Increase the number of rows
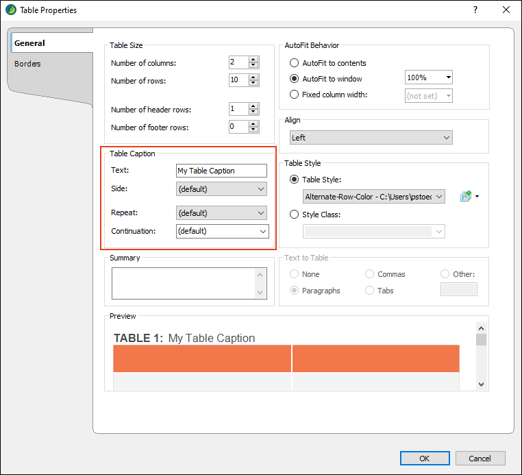The height and width of the screenshot is (475, 522). (x=253, y=77)
